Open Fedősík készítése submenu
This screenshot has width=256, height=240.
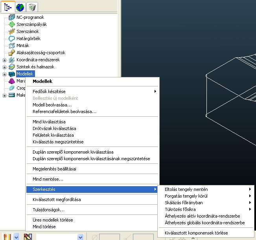[92, 92]
